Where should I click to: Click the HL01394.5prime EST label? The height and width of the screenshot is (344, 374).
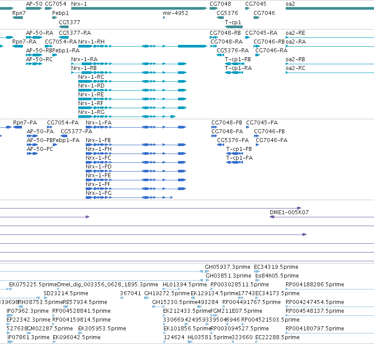[x=185, y=285]
